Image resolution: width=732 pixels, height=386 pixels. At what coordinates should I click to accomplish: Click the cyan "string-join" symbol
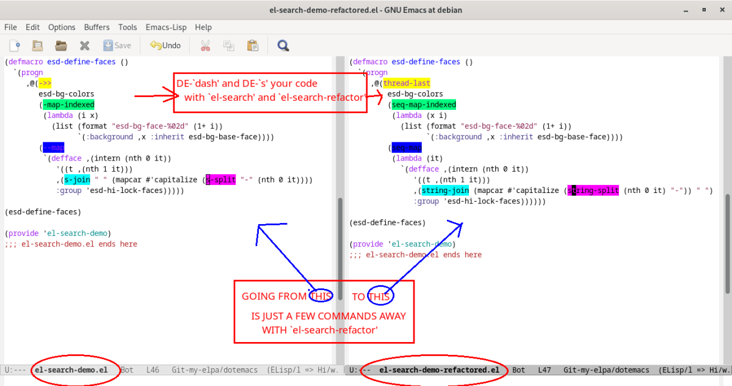pos(445,191)
